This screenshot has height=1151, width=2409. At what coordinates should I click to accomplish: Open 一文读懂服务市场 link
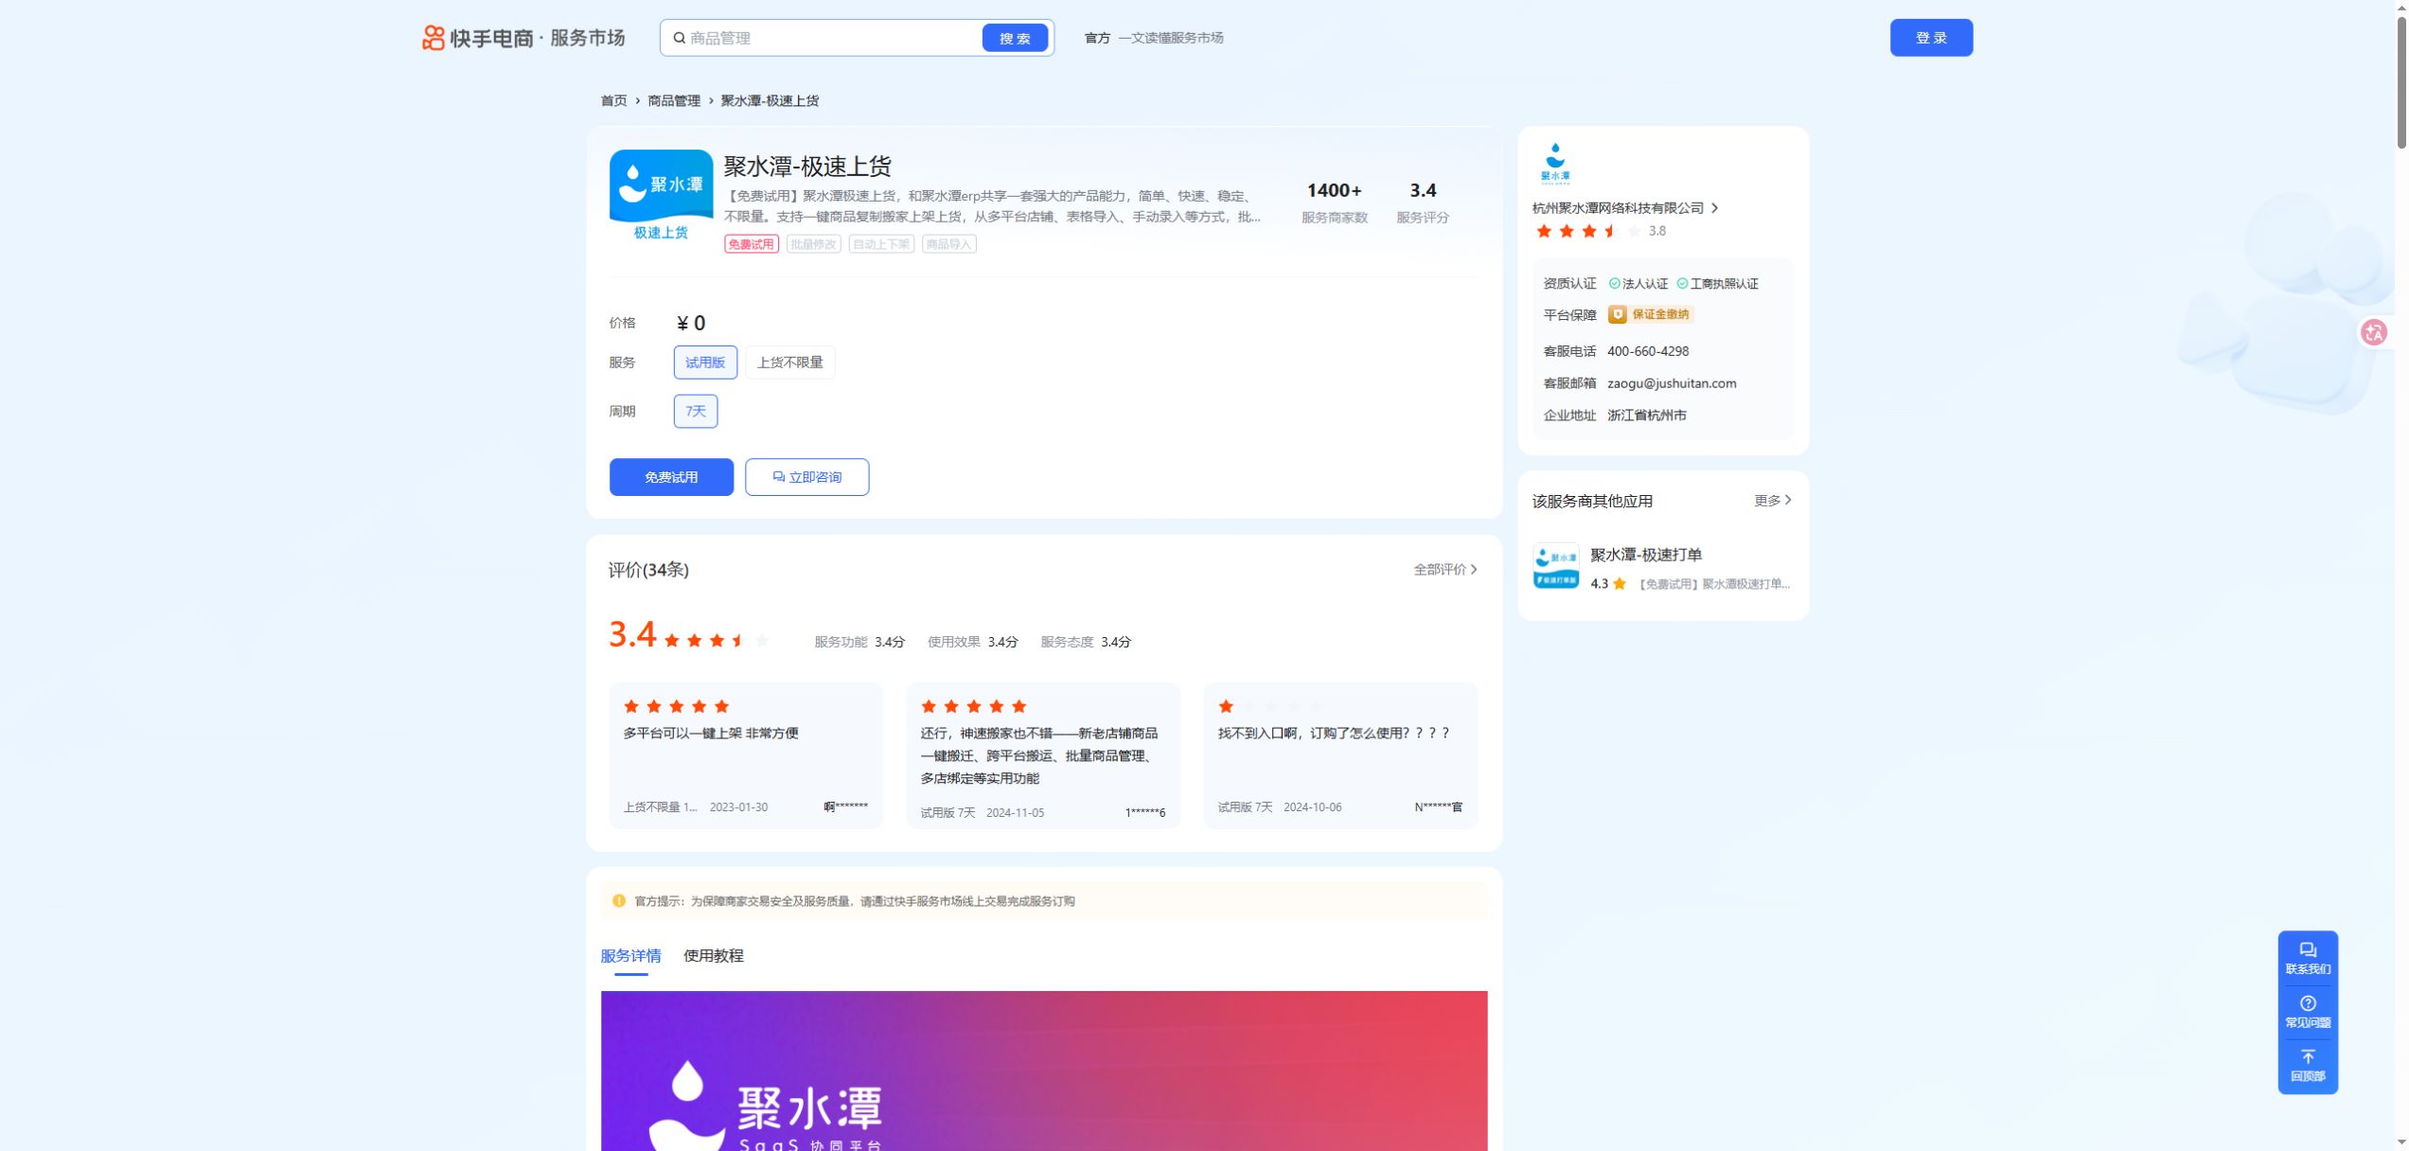pyautogui.click(x=1171, y=38)
